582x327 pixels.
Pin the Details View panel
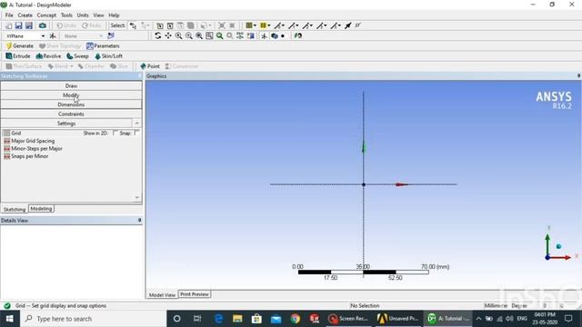coord(139,220)
